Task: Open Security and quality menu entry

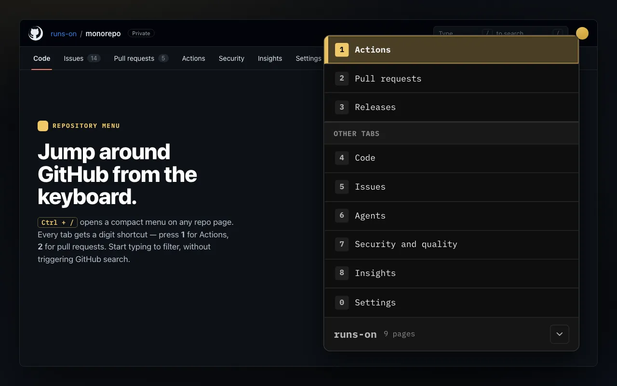Action: click(x=452, y=245)
